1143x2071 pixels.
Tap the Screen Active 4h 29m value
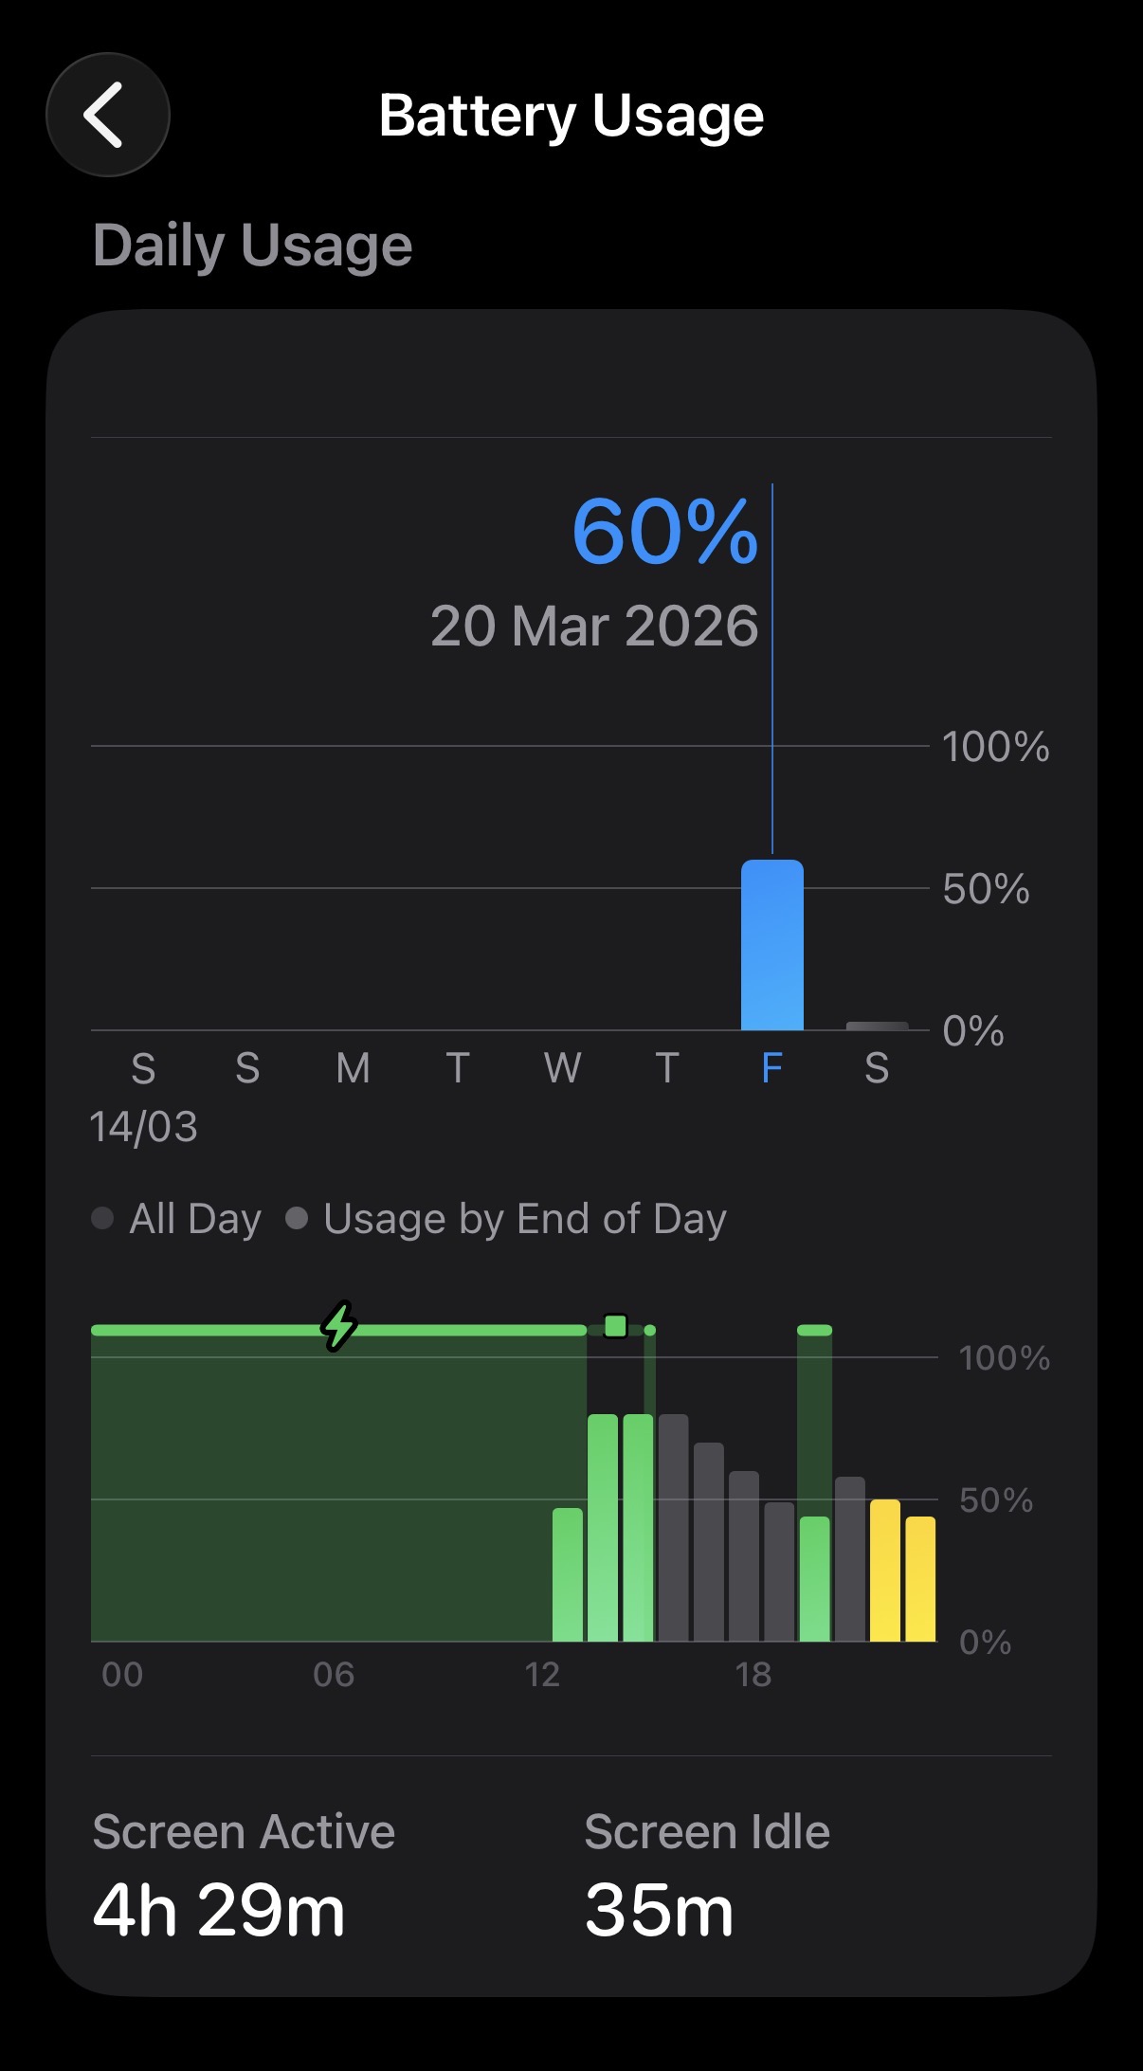[x=219, y=1911]
